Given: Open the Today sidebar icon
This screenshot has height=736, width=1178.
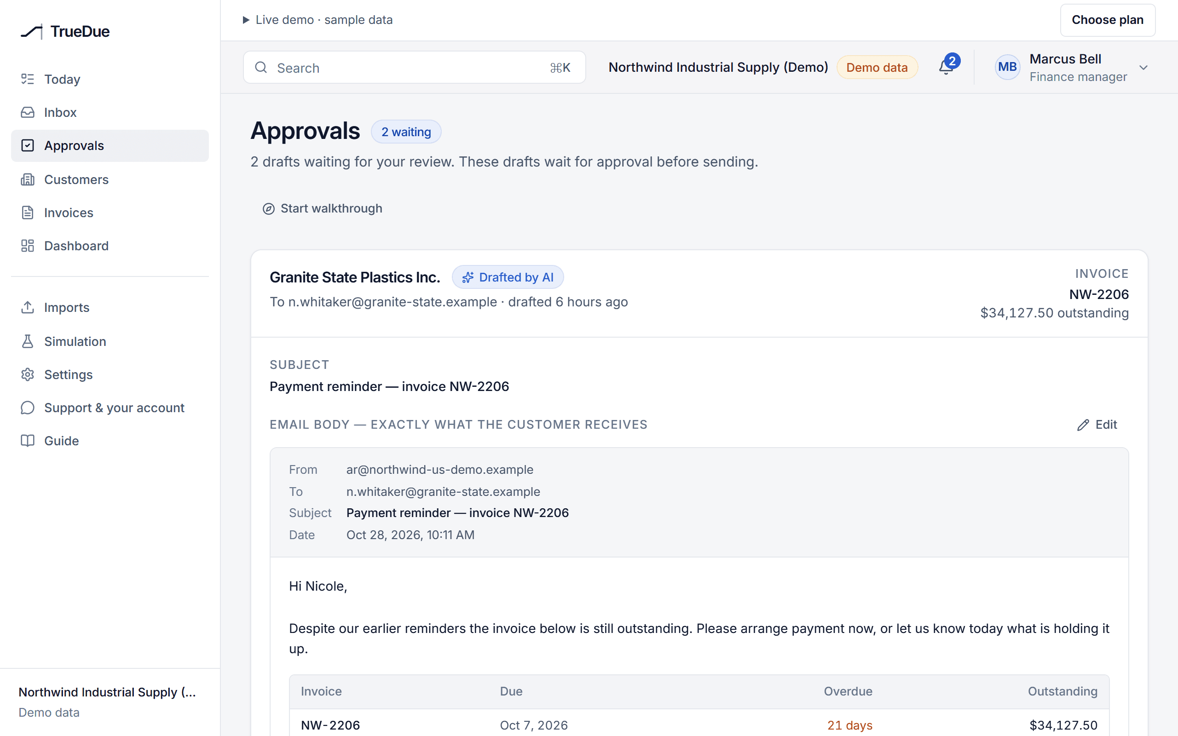Looking at the screenshot, I should (28, 79).
